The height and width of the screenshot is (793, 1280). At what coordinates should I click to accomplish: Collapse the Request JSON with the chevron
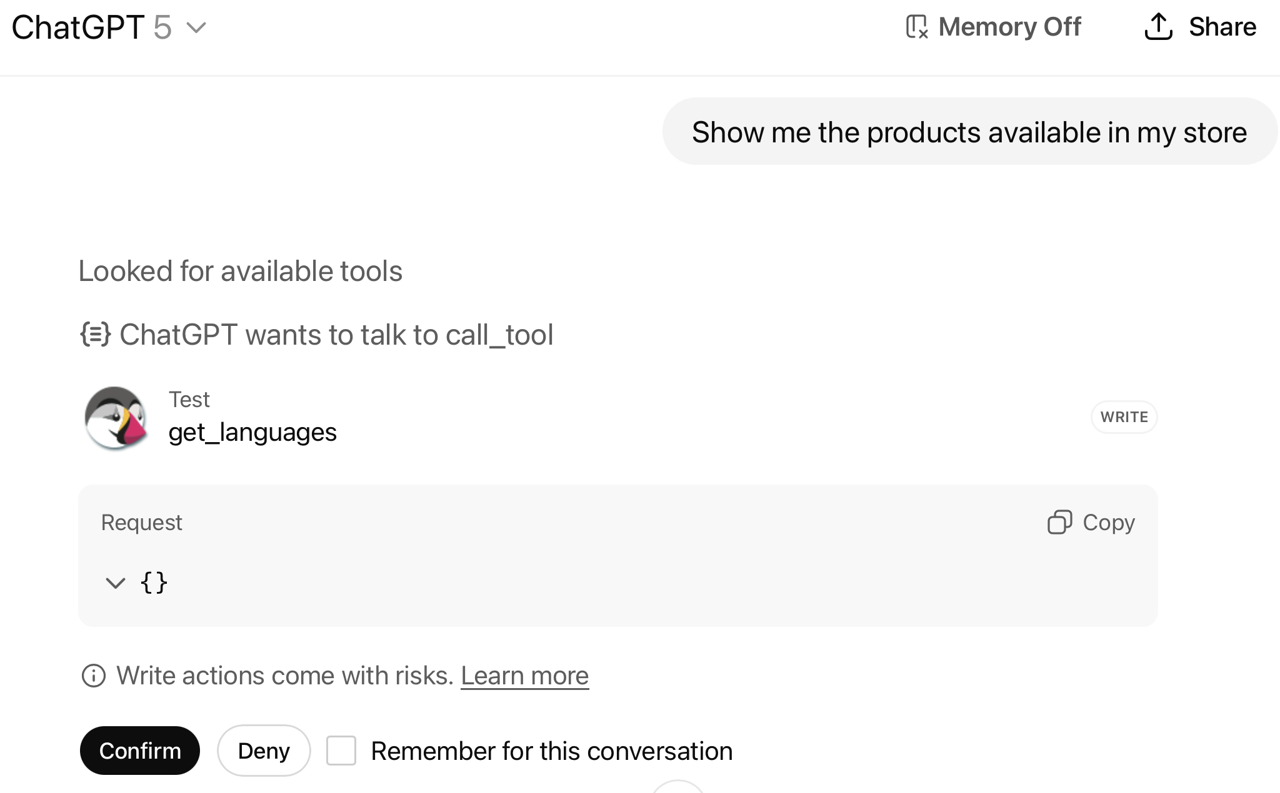tap(116, 583)
